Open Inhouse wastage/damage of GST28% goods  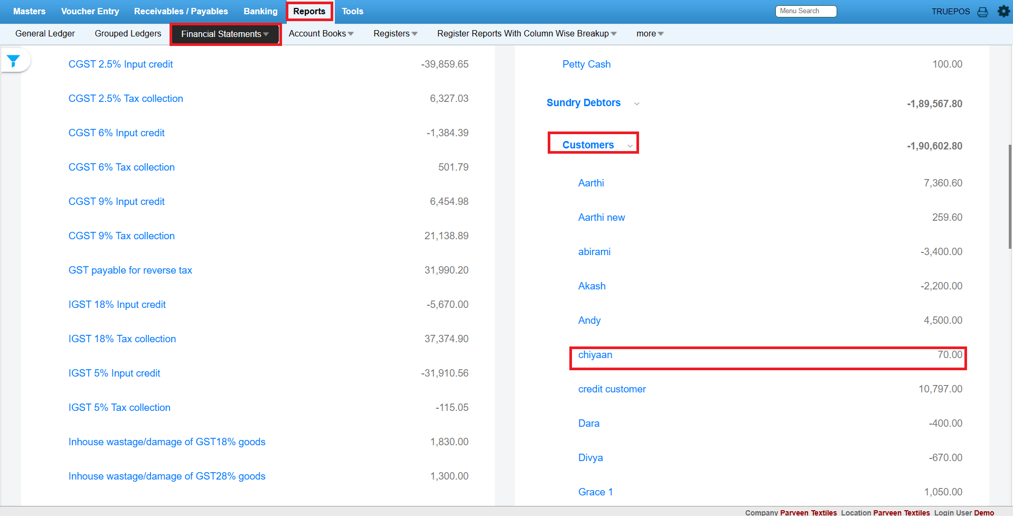coord(167,476)
